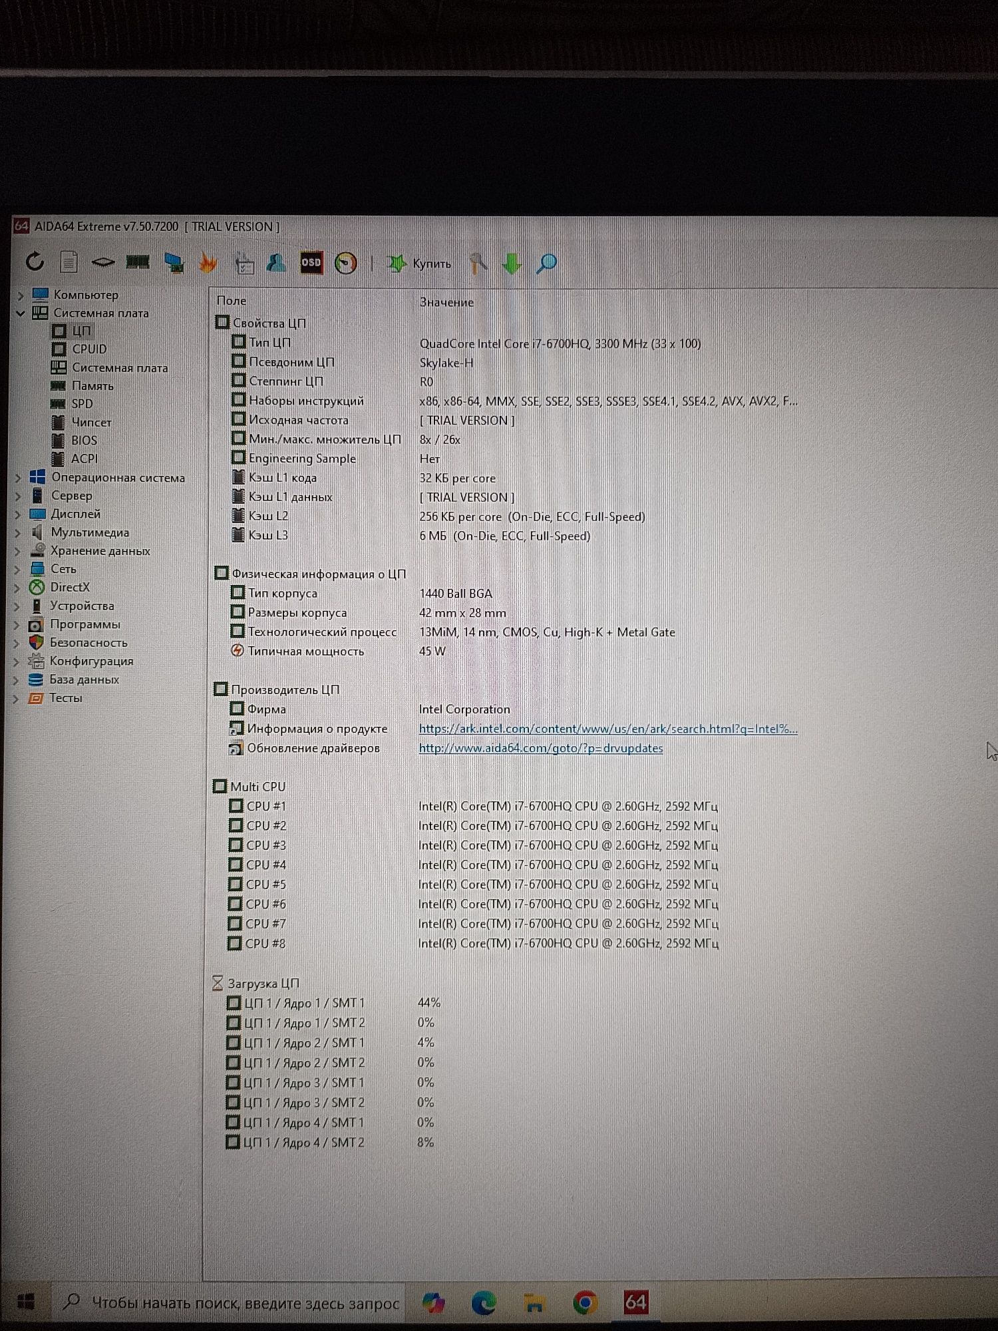The width and height of the screenshot is (998, 1331).
Task: Click the Refresh toolbar icon
Action: pos(35,262)
